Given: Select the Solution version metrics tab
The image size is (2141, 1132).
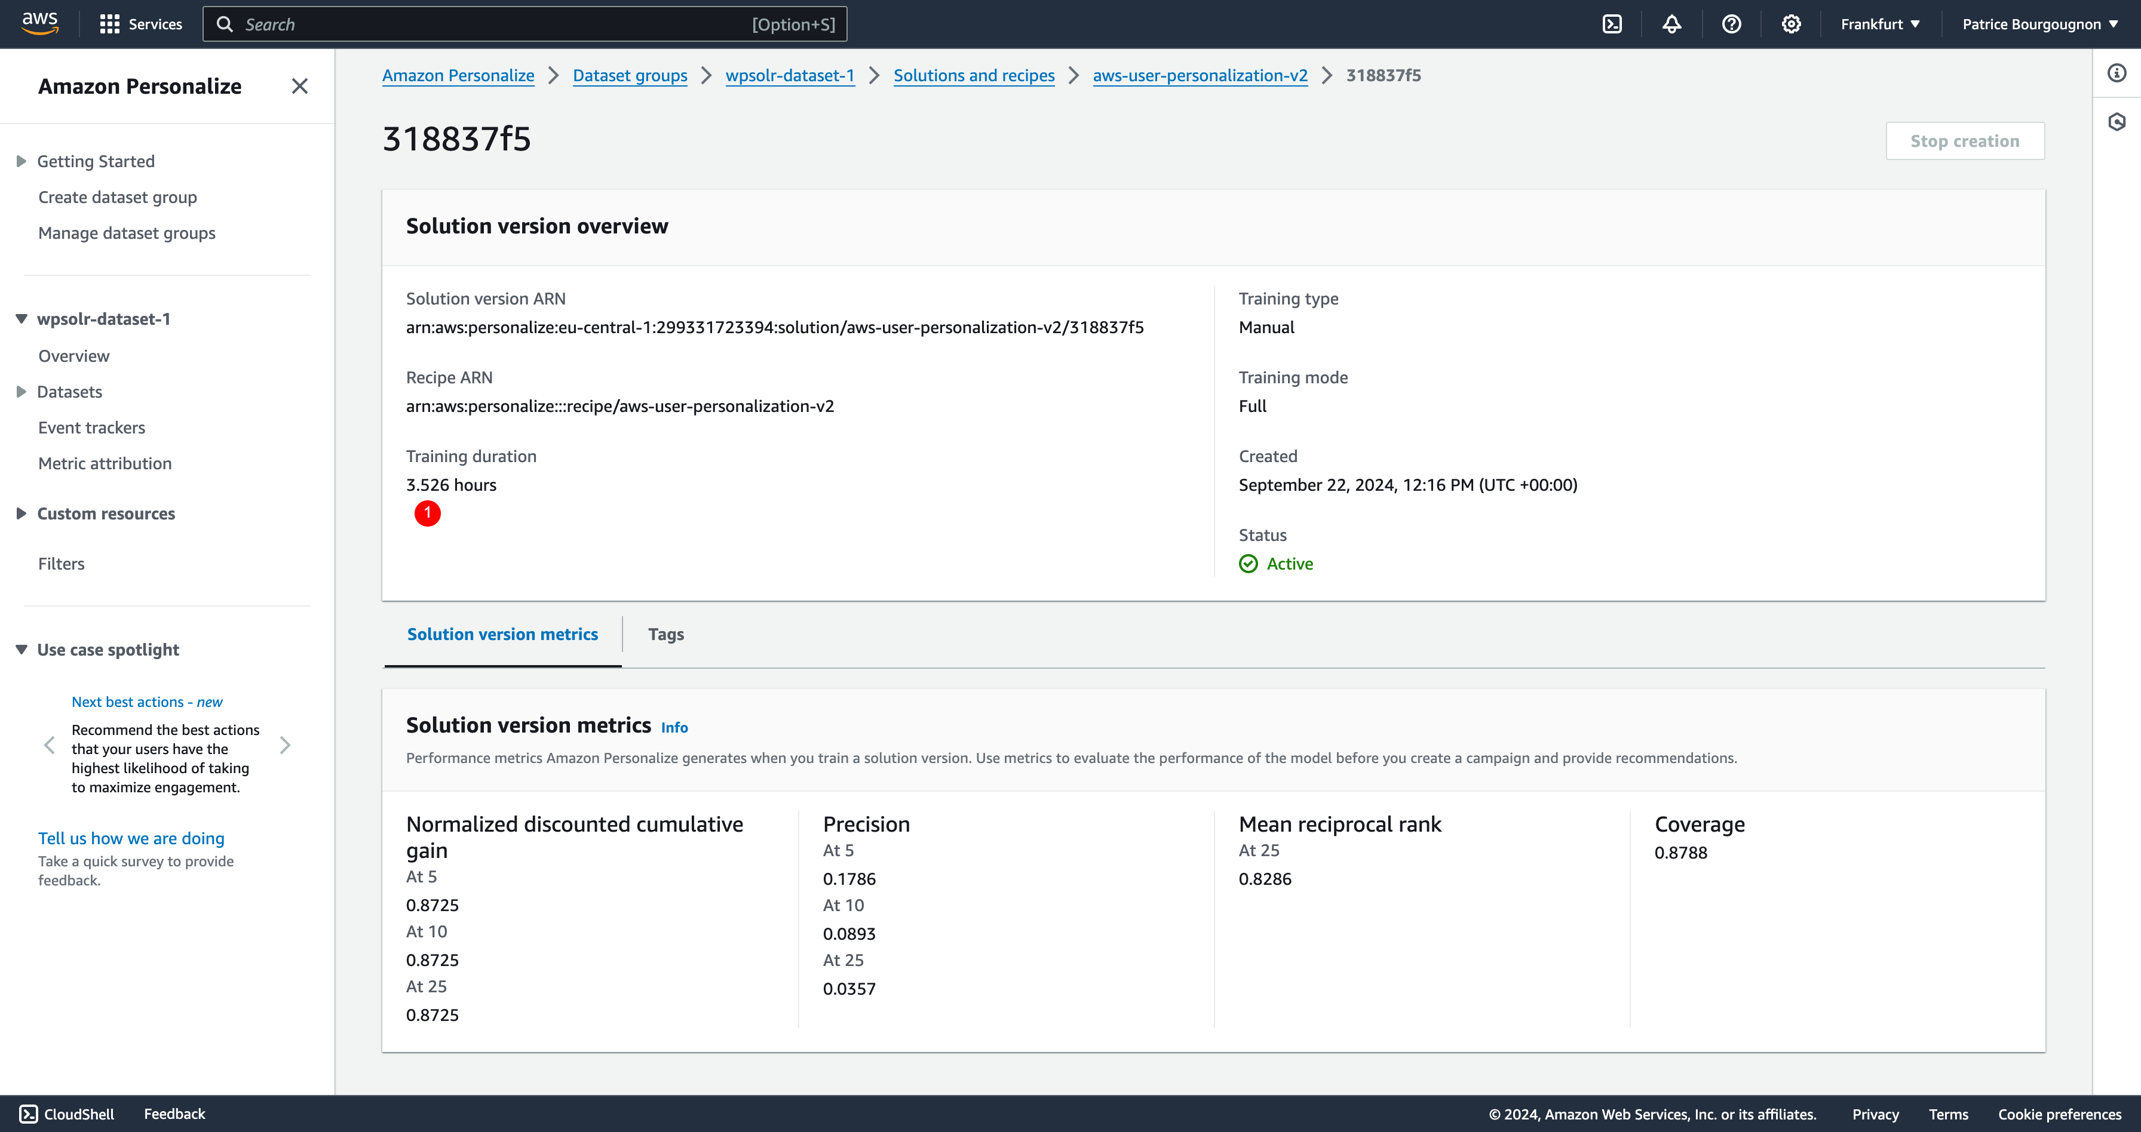Looking at the screenshot, I should [x=502, y=635].
